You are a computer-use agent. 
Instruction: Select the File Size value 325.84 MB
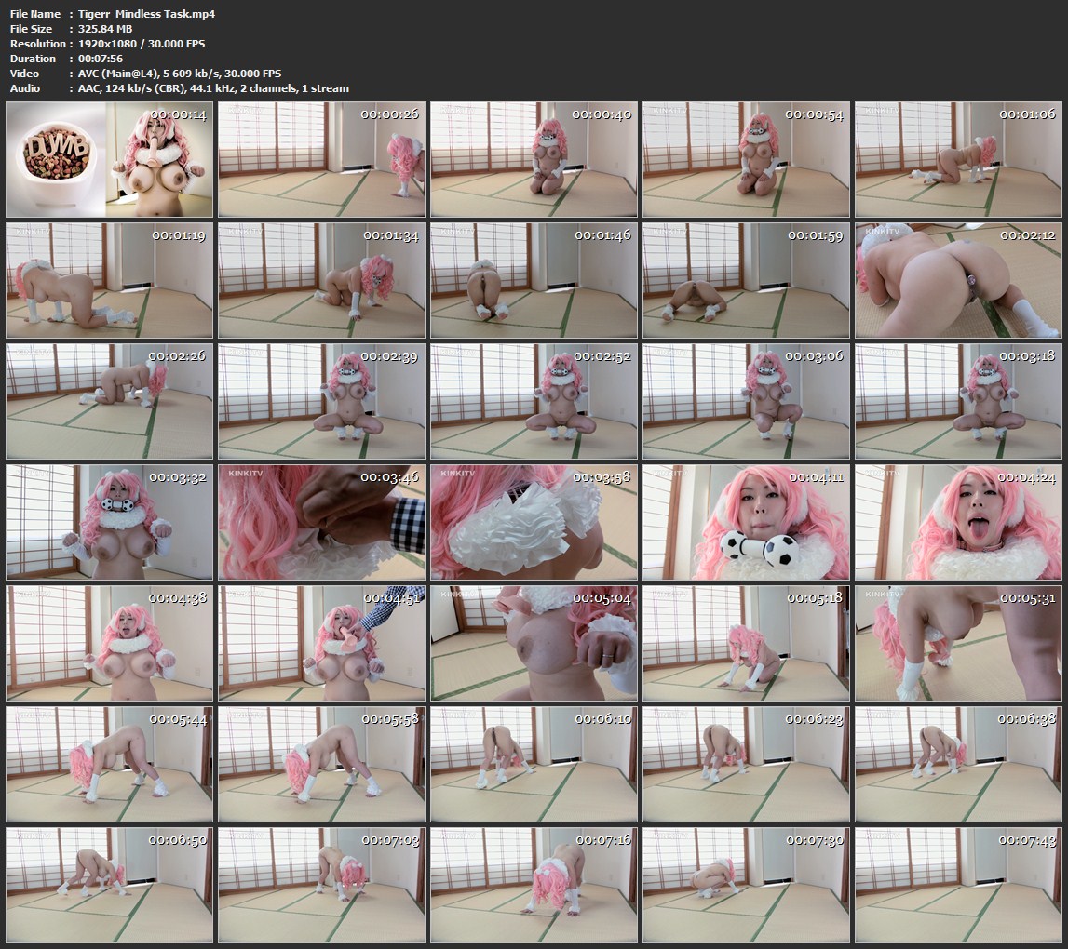[x=106, y=29]
